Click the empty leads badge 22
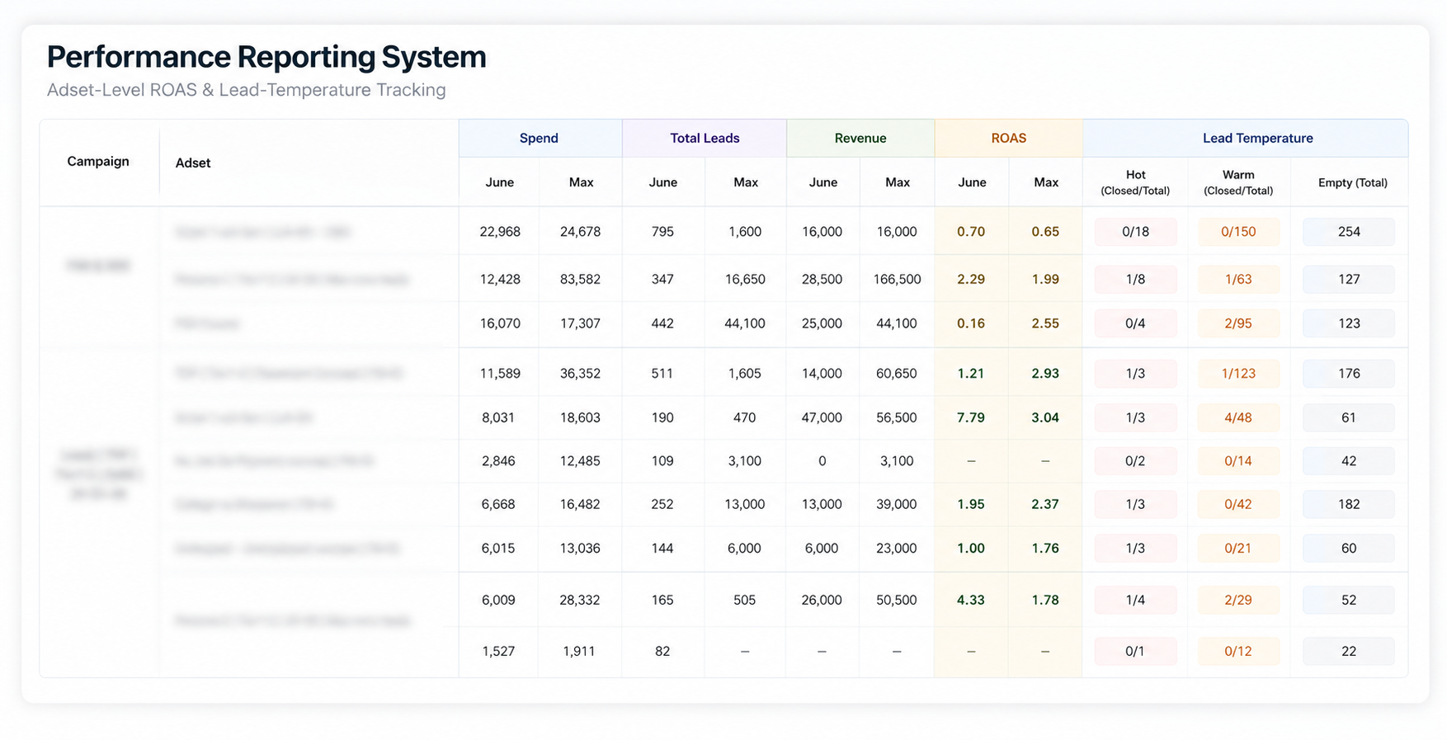This screenshot has height=740, width=1447. tap(1349, 652)
